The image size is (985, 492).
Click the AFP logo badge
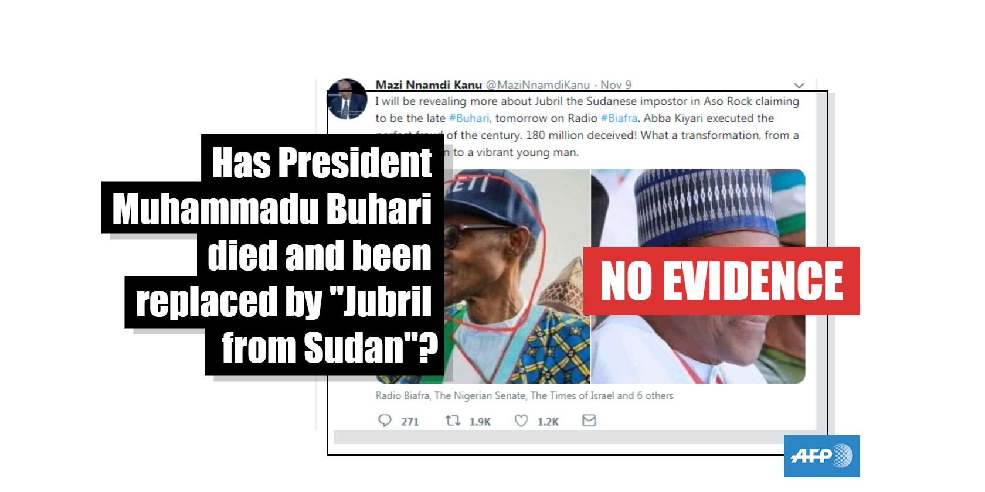(x=821, y=456)
